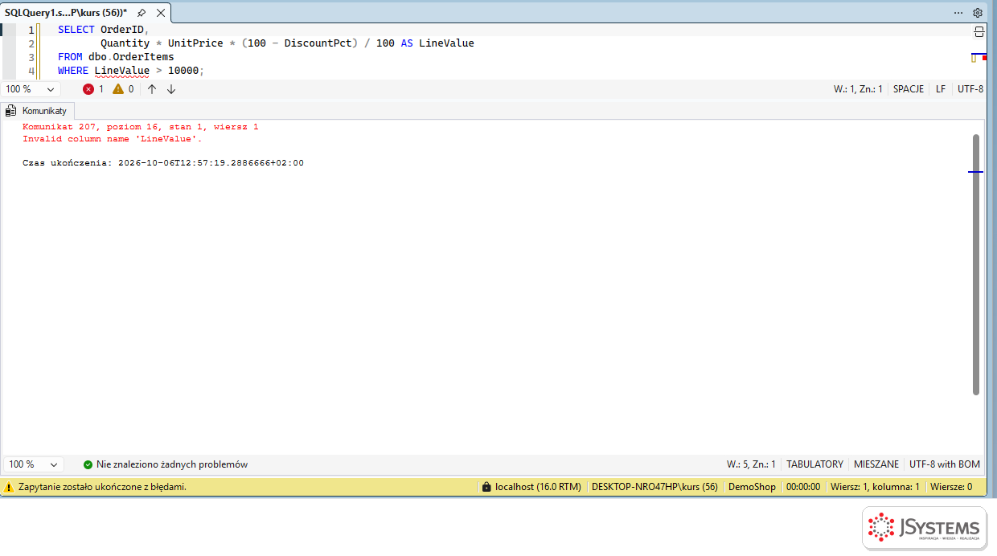Click line number 2 in the gutter
Image resolution: width=997 pixels, height=556 pixels.
pyautogui.click(x=31, y=43)
